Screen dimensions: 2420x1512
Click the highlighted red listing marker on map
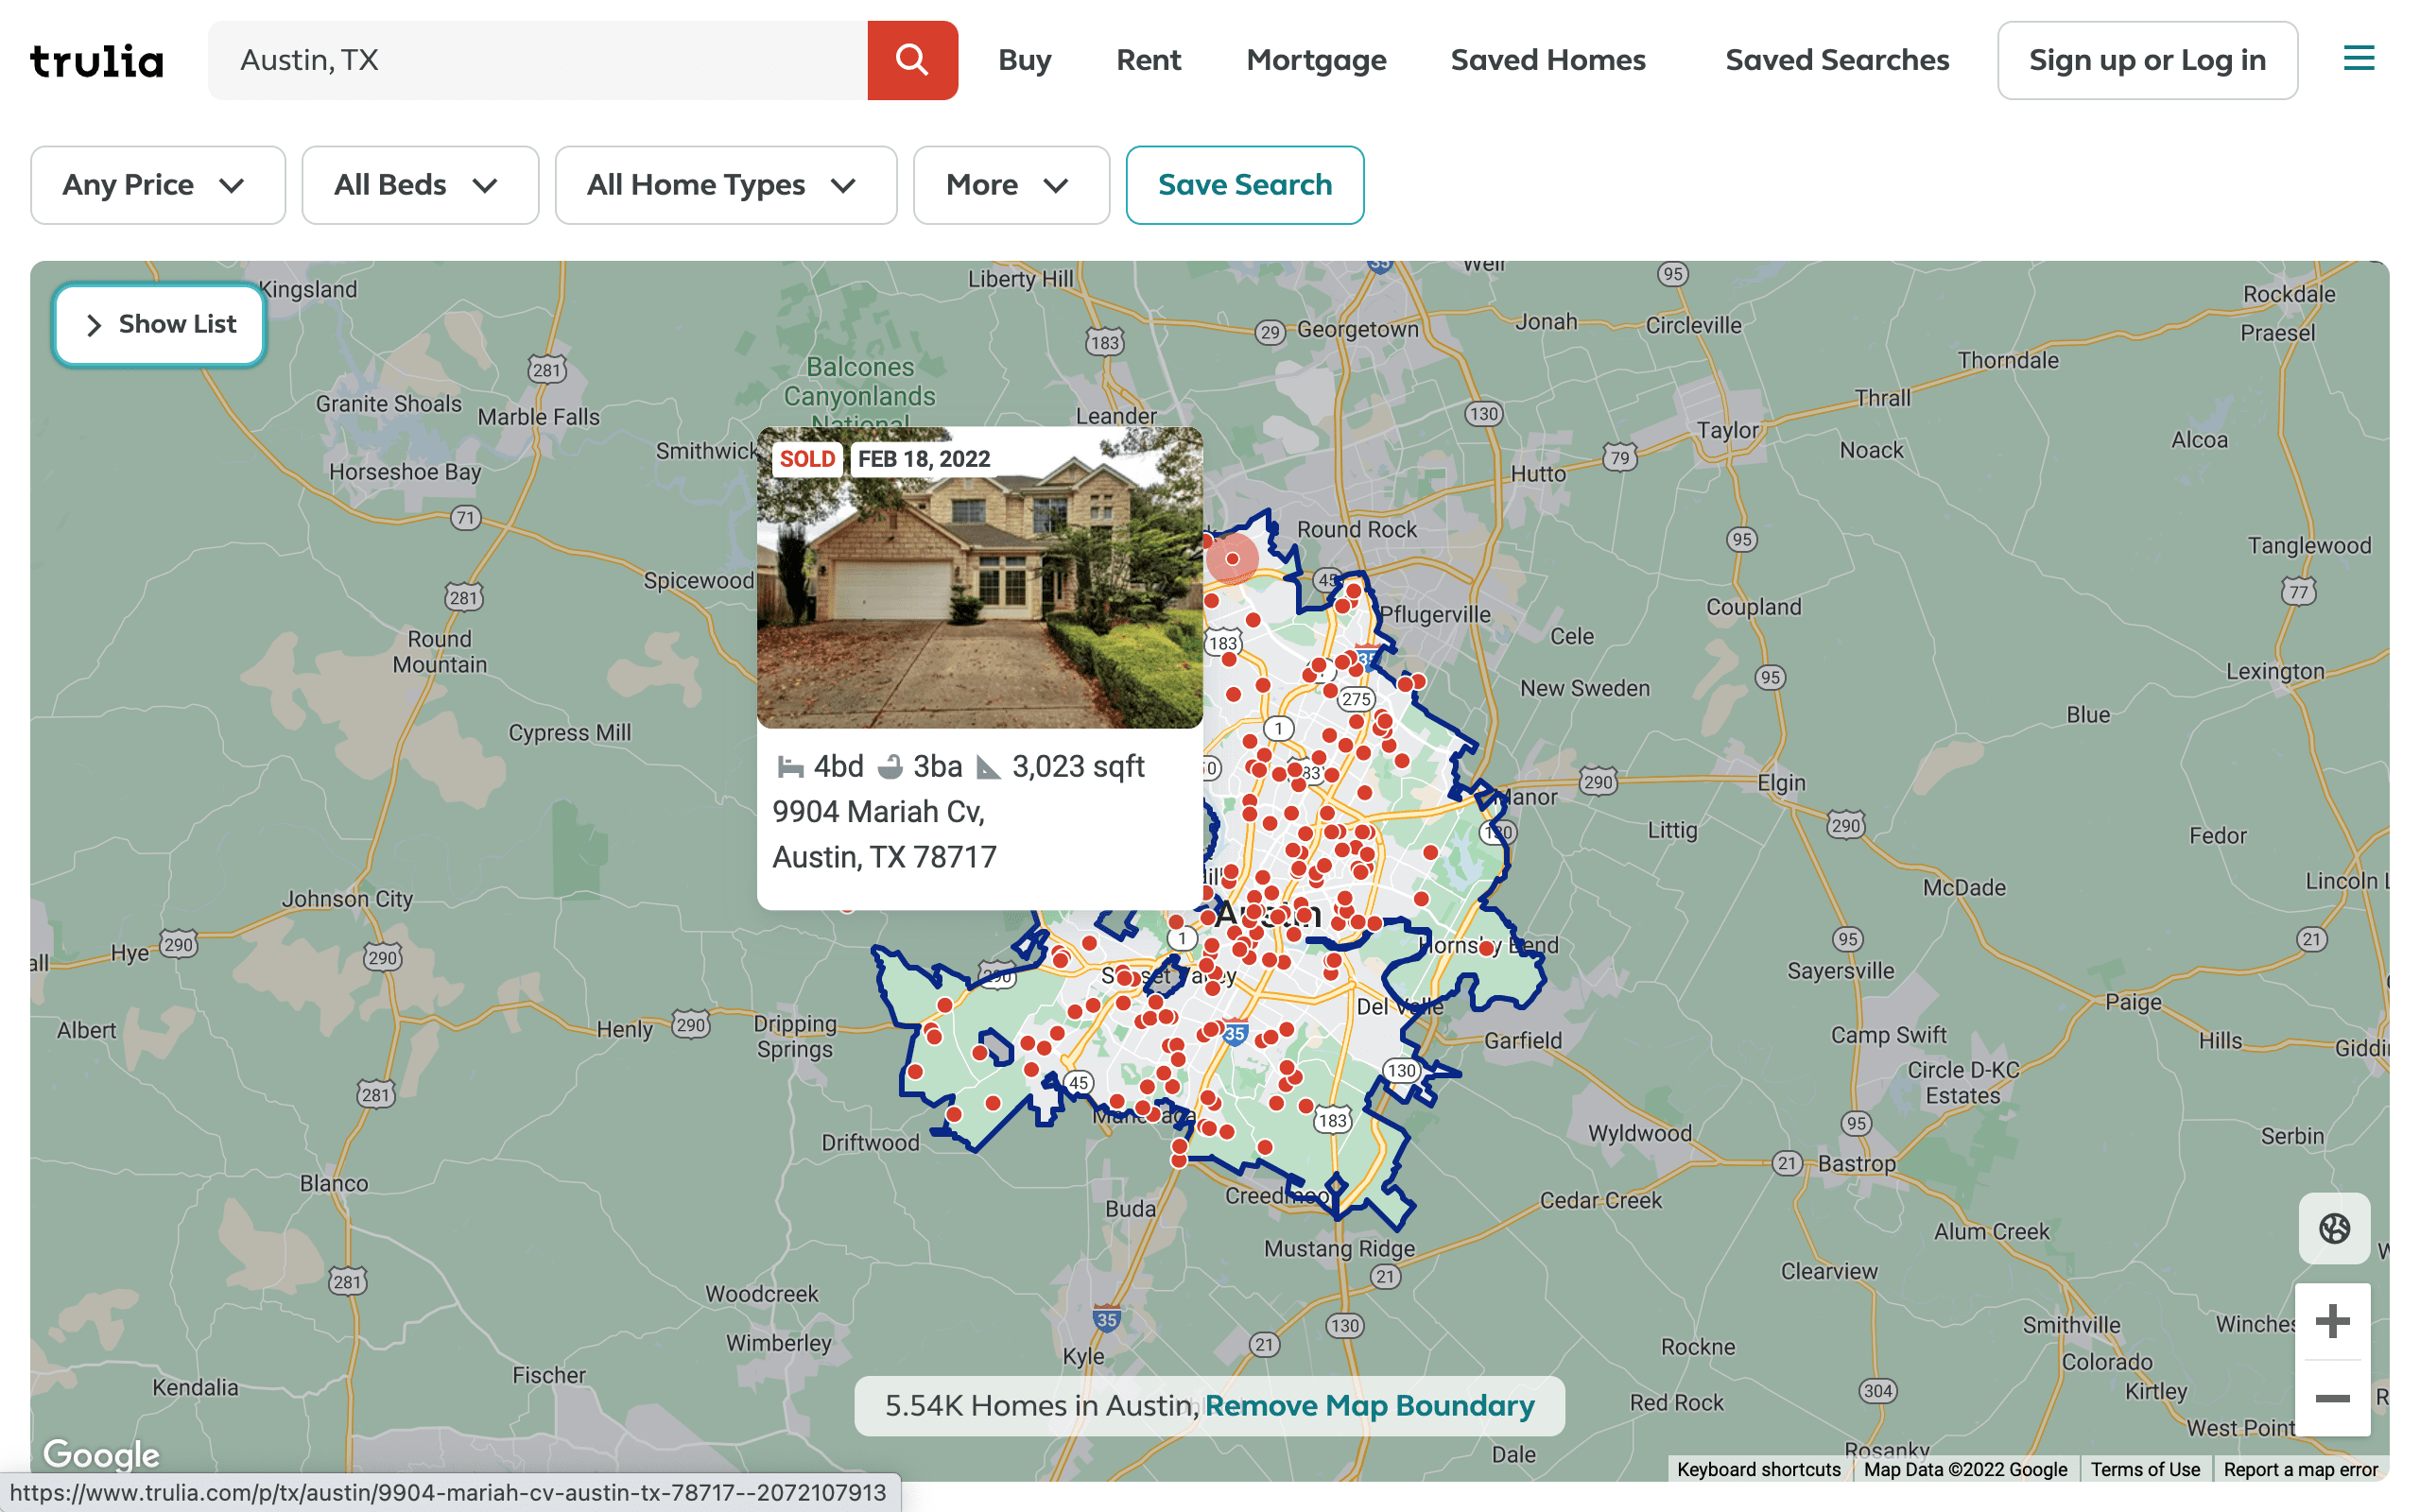1232,559
